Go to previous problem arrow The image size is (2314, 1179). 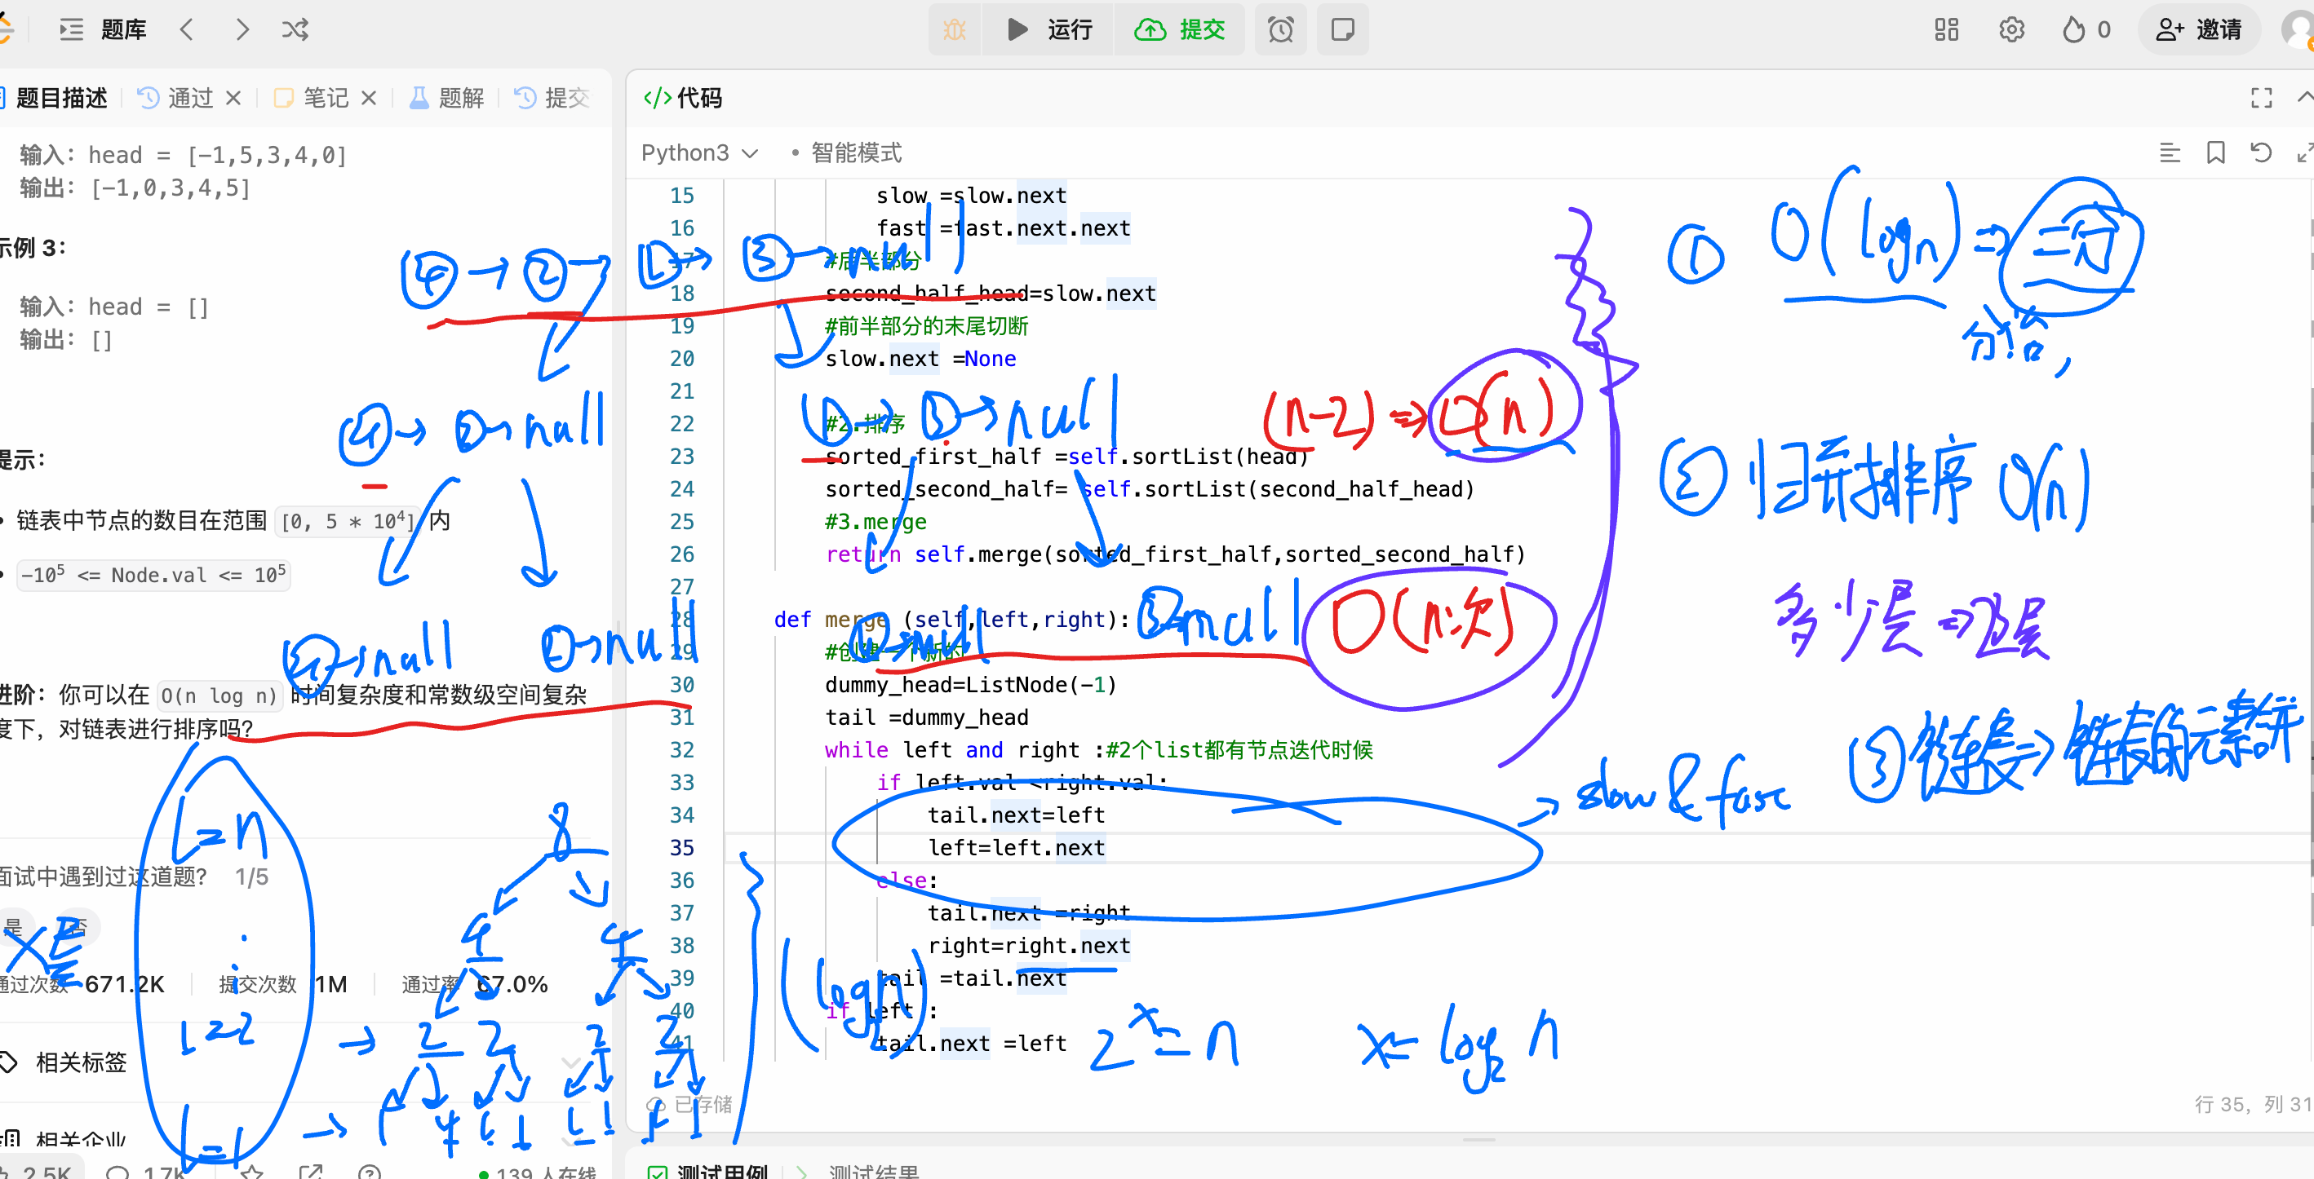pos(187,29)
